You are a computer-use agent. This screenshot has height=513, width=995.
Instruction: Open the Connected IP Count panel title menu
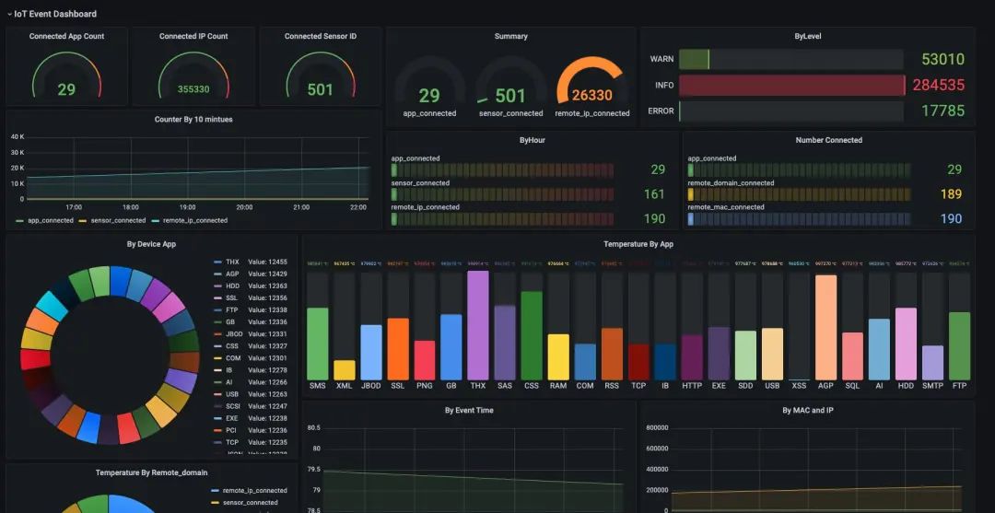(x=193, y=36)
